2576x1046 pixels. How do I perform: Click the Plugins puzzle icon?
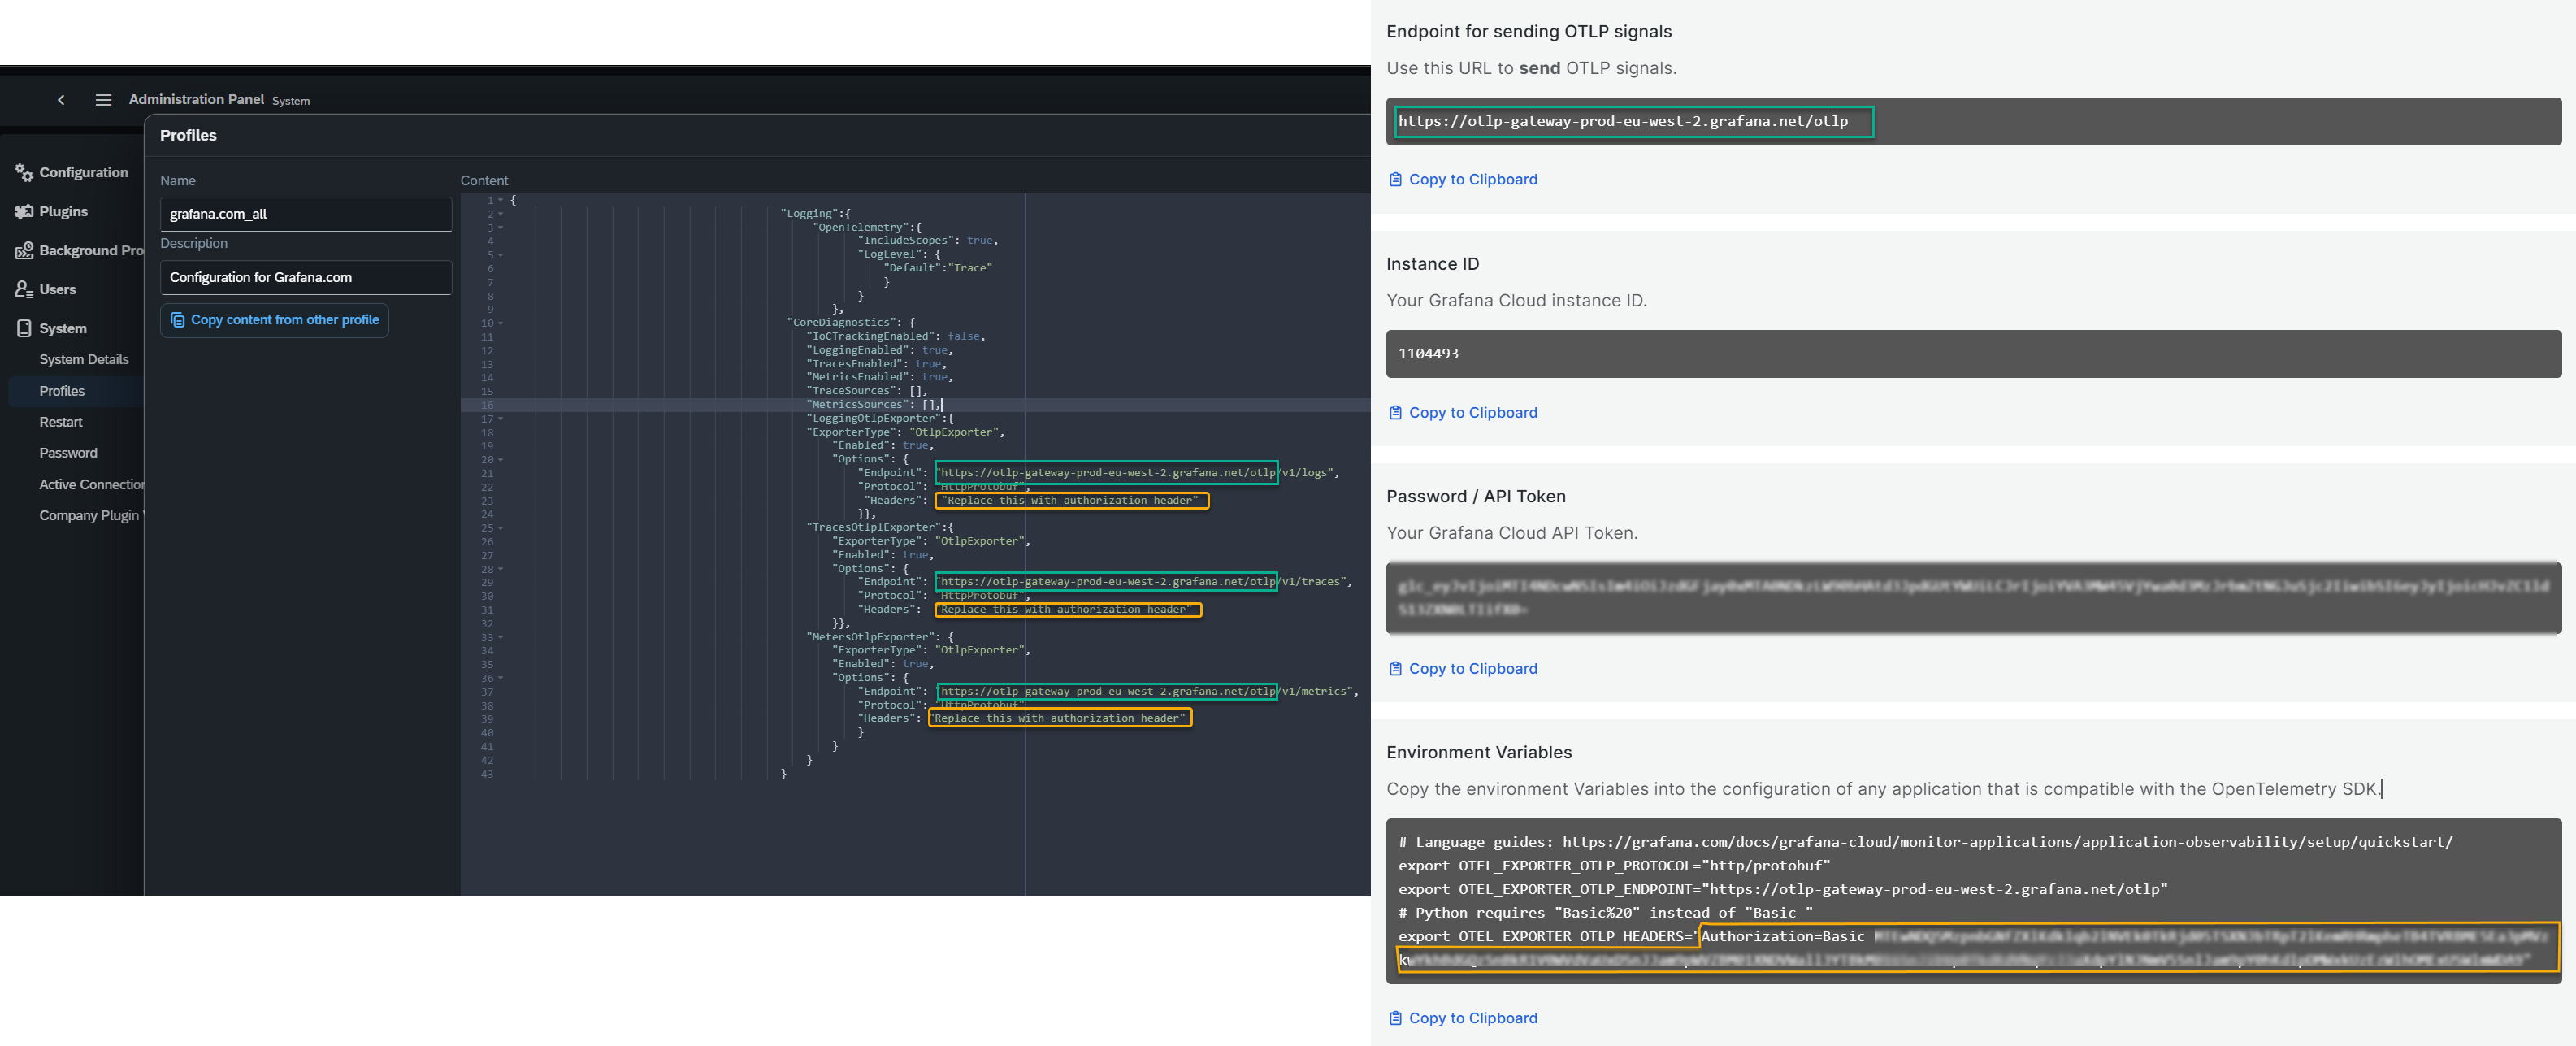point(24,212)
